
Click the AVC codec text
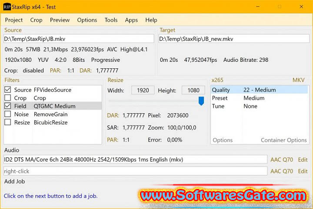pos(112,49)
